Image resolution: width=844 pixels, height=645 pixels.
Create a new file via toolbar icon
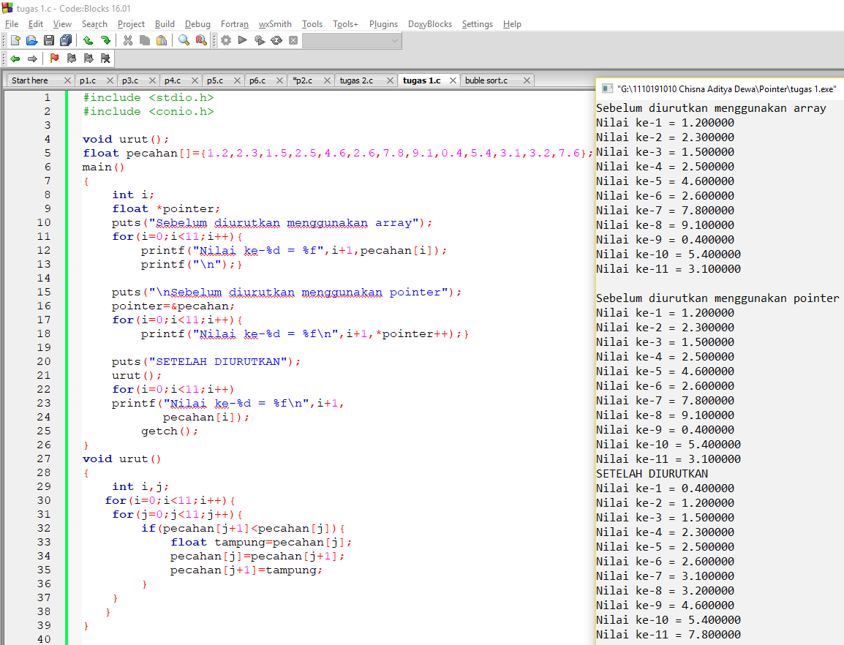(x=15, y=40)
